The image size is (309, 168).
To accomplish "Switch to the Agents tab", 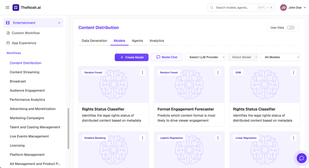I will click(x=137, y=41).
